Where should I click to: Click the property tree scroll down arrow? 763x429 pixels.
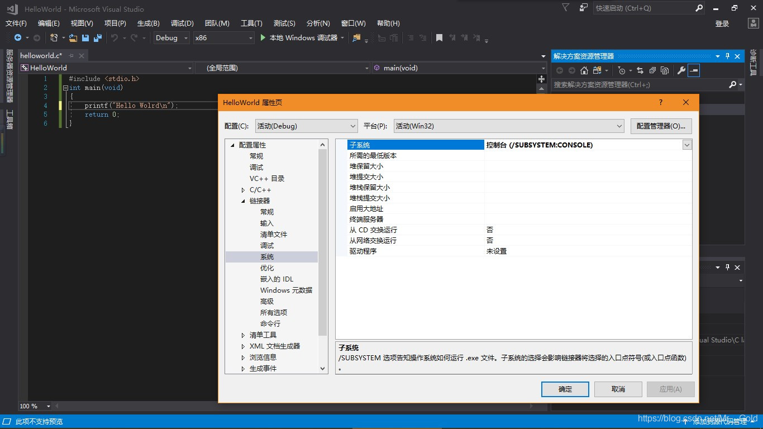[x=322, y=369]
